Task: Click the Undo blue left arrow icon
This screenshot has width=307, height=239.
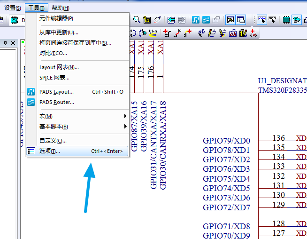Action: (171, 20)
